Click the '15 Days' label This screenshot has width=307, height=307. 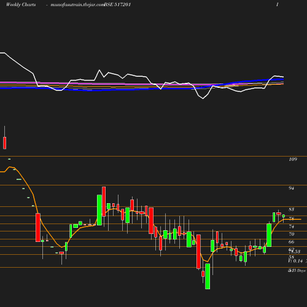[x=298, y=271]
